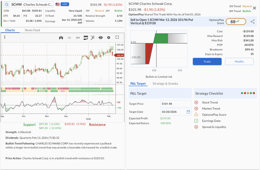Open the chart three-dot options menu
This screenshot has width=260, height=170.
5,37
